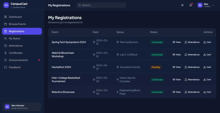
Task: Go to Browse Events in sidebar
Action: (22, 24)
